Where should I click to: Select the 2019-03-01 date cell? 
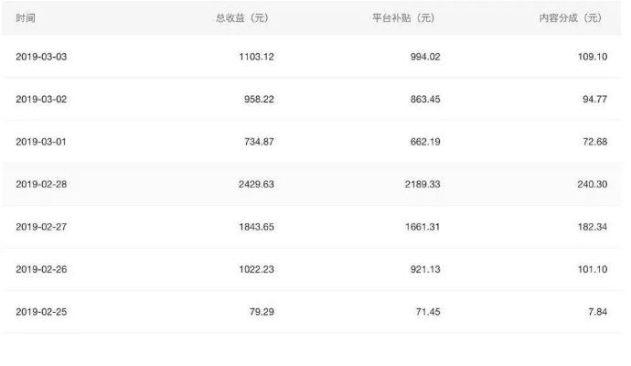point(41,142)
